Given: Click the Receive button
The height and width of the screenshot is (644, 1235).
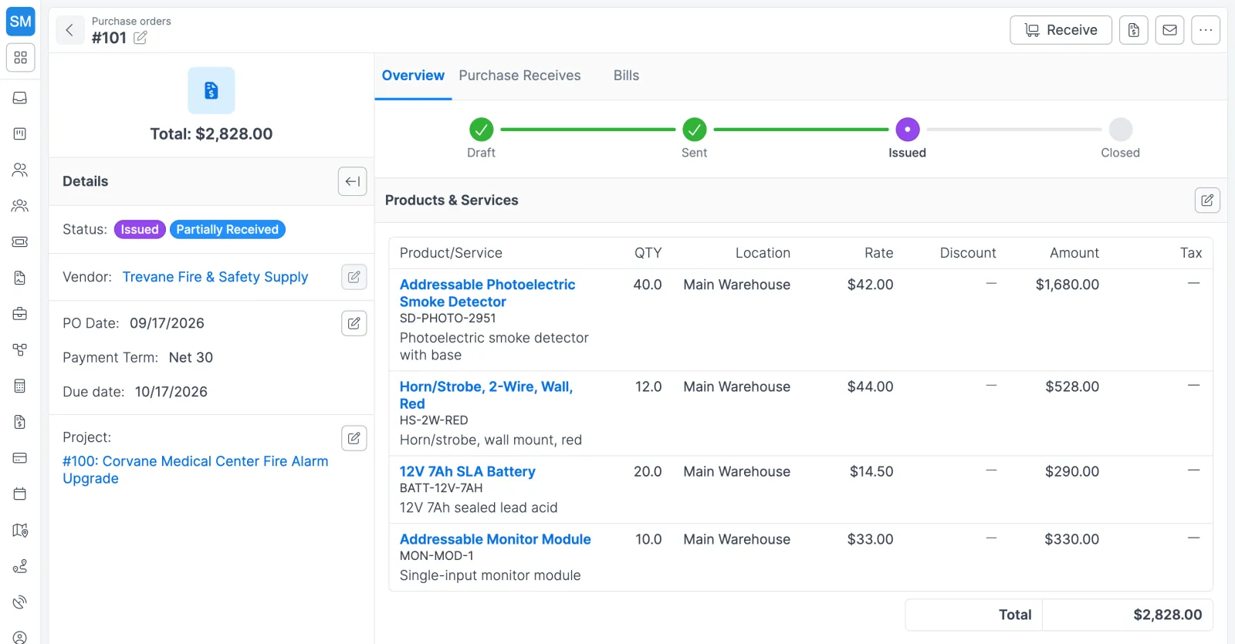Looking at the screenshot, I should click(1061, 30).
